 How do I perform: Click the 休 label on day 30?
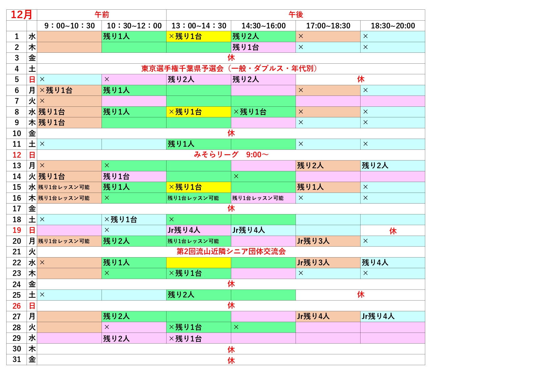(231, 350)
